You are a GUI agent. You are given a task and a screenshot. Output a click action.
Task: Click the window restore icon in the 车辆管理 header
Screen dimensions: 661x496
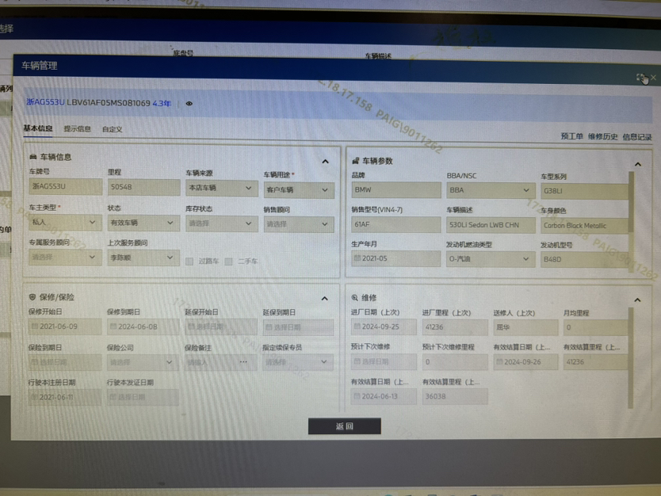click(x=640, y=78)
